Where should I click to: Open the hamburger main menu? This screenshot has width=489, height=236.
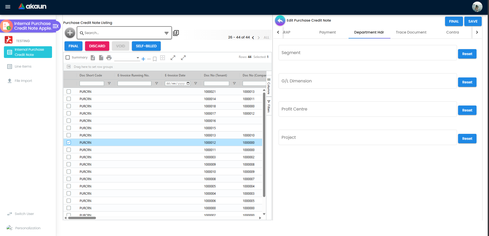pos(8,7)
